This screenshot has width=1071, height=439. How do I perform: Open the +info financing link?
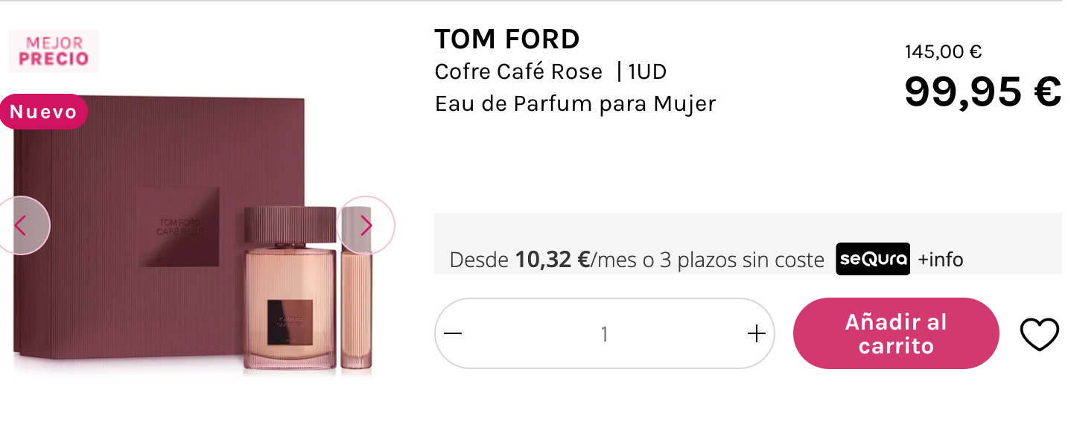click(941, 260)
